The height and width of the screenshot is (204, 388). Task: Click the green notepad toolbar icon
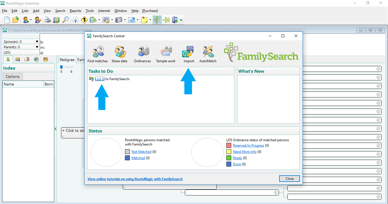click(x=93, y=20)
